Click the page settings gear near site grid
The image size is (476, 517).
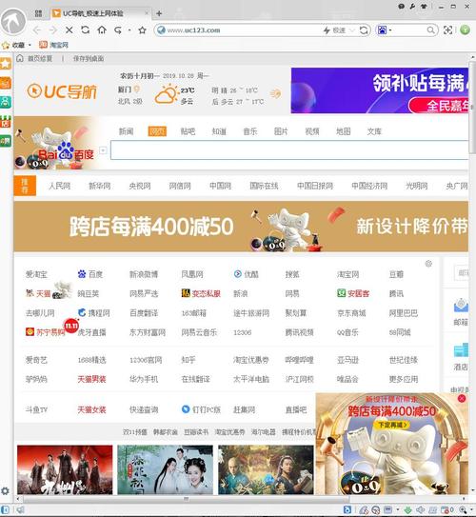pos(428,264)
